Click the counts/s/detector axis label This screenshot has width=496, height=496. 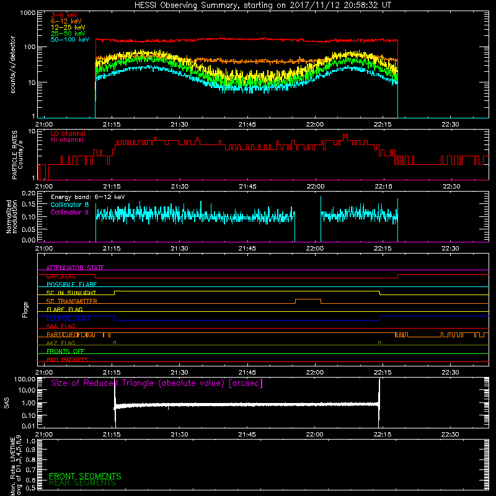point(13,64)
